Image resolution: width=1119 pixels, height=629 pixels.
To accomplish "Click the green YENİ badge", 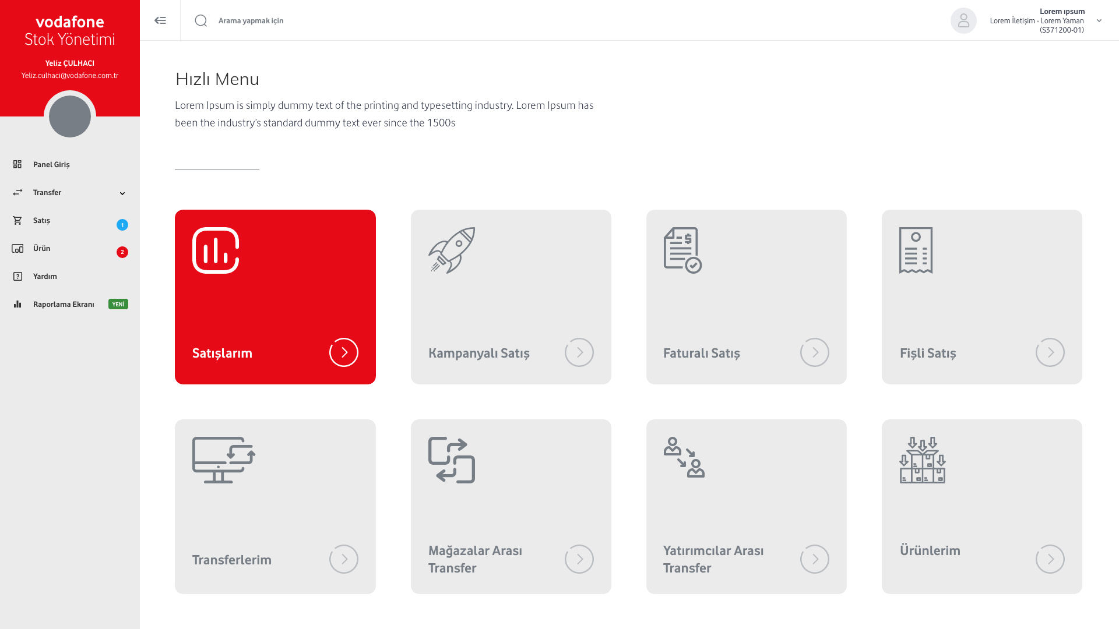I will 118,304.
